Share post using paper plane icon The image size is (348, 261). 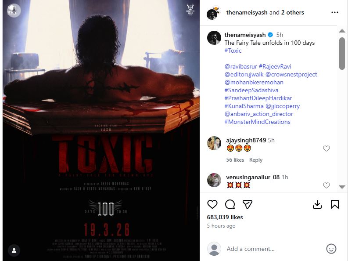pos(248,204)
